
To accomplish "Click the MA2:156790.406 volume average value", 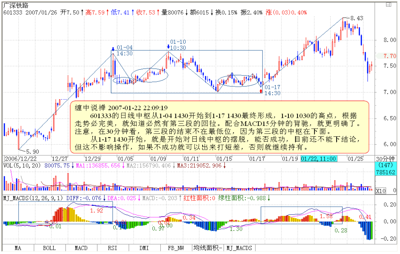I will coord(148,165).
